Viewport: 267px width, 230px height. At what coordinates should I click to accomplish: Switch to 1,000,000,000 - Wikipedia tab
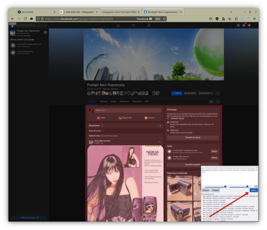pos(79,12)
